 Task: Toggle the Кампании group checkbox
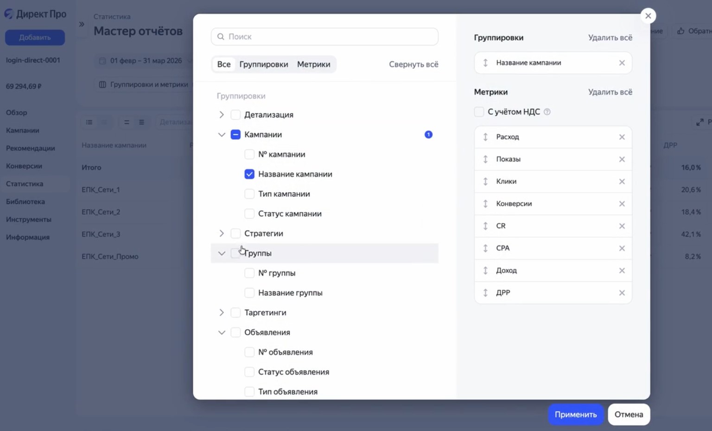pyautogui.click(x=235, y=135)
